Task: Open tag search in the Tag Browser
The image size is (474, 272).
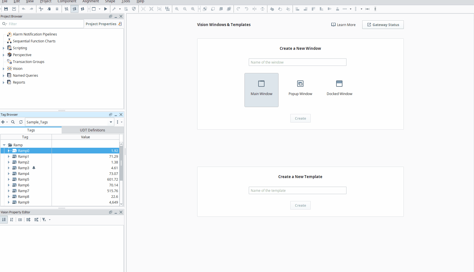Action: click(13, 122)
